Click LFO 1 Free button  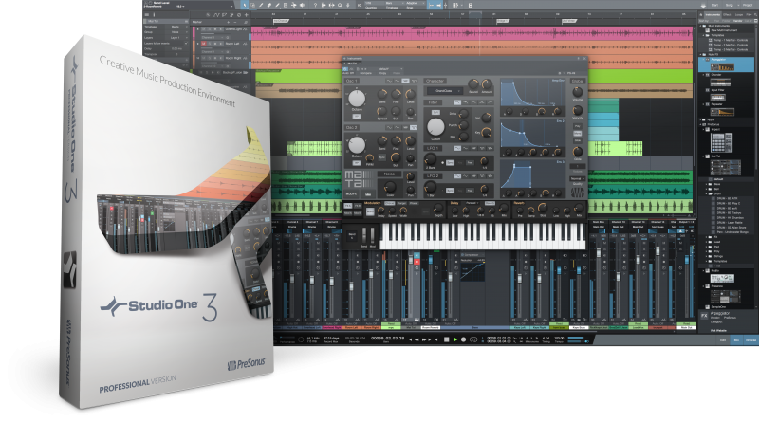pyautogui.click(x=470, y=162)
